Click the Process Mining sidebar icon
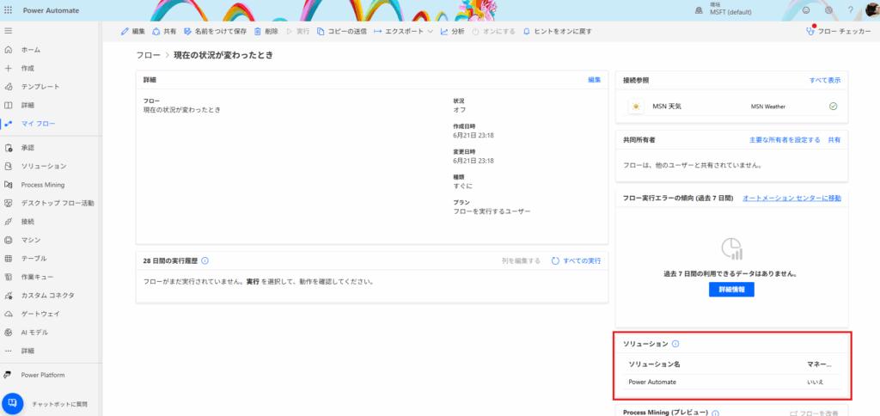 pyautogui.click(x=8, y=185)
